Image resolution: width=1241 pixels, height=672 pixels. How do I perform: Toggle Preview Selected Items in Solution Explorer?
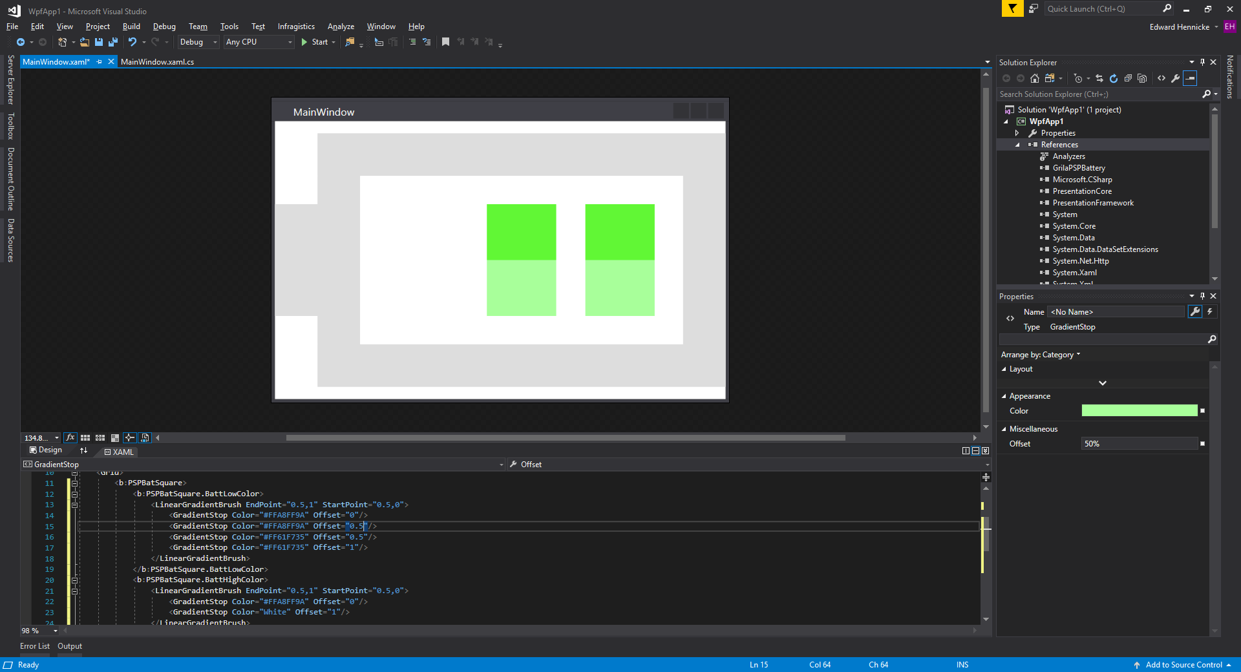click(x=1190, y=78)
